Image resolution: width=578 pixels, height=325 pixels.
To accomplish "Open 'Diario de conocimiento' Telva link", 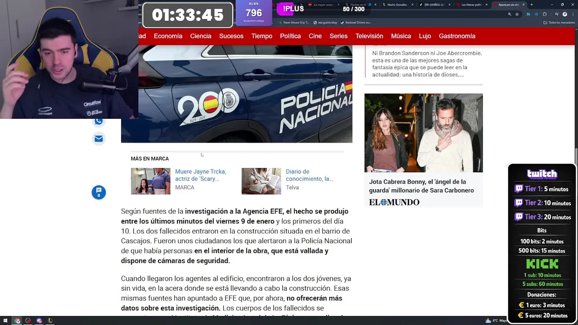I will click(309, 175).
